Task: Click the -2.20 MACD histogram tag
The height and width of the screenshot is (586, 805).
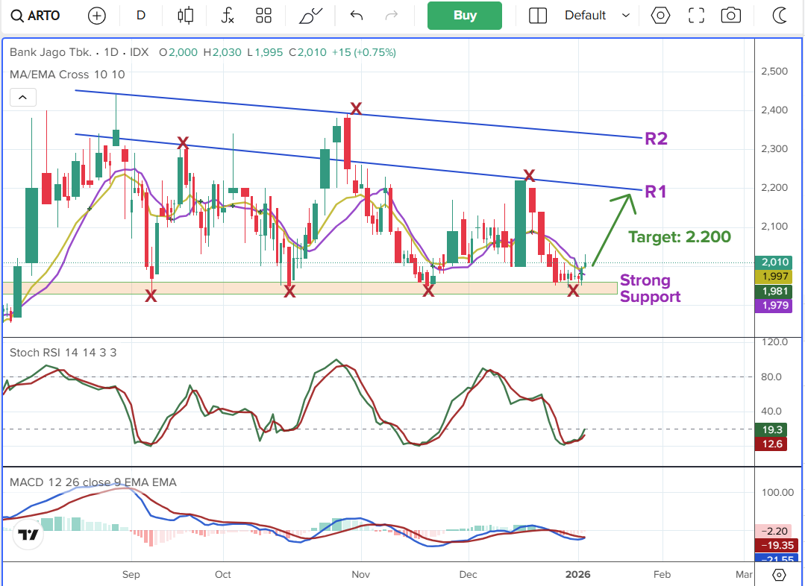Action: [x=774, y=531]
